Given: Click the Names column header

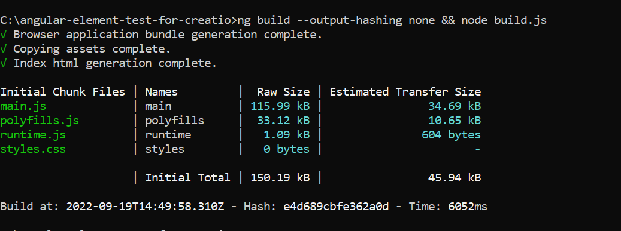Looking at the screenshot, I should coord(161,92).
